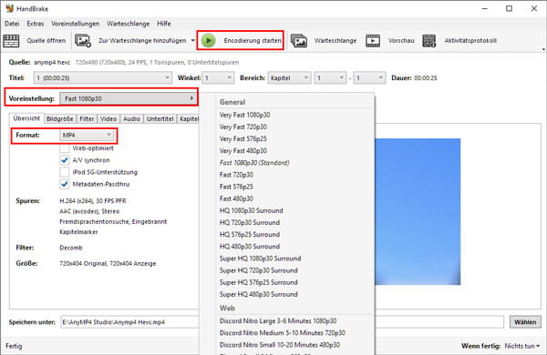Expand the arrow next to Zur Warteschlange hinzufügen

click(x=193, y=40)
